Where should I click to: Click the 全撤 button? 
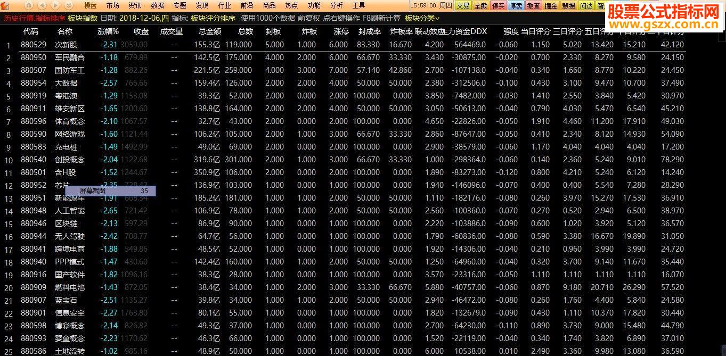click(480, 6)
